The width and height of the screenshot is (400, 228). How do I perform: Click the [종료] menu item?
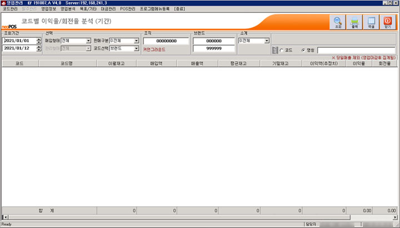tap(179, 9)
